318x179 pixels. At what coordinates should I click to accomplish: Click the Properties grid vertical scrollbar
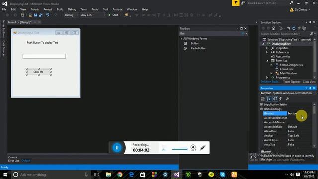(x=314, y=125)
